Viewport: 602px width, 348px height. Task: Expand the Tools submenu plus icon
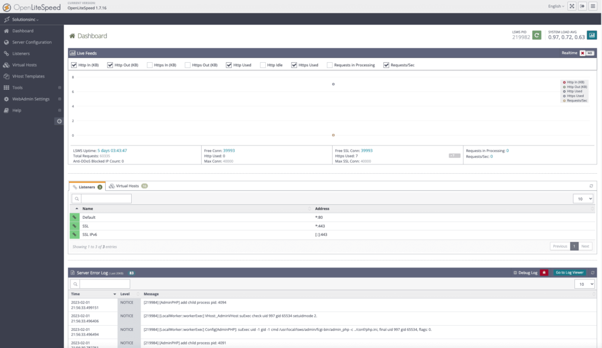(x=59, y=87)
